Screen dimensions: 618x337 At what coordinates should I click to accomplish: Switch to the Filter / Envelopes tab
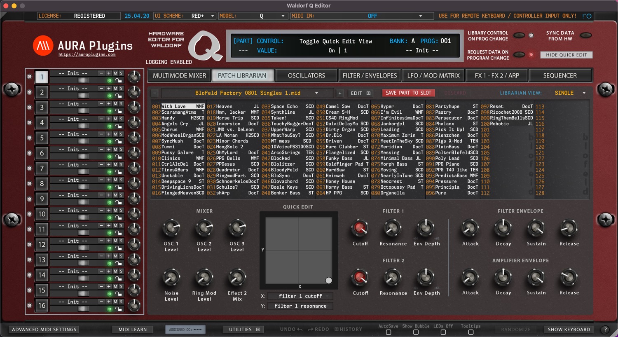(370, 76)
